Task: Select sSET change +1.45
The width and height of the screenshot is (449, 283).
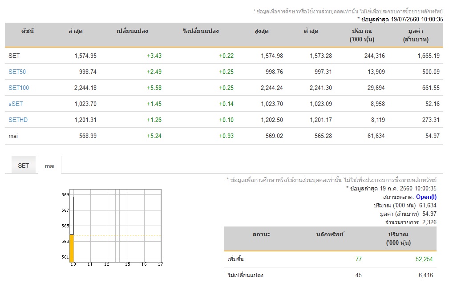Action: [x=154, y=104]
